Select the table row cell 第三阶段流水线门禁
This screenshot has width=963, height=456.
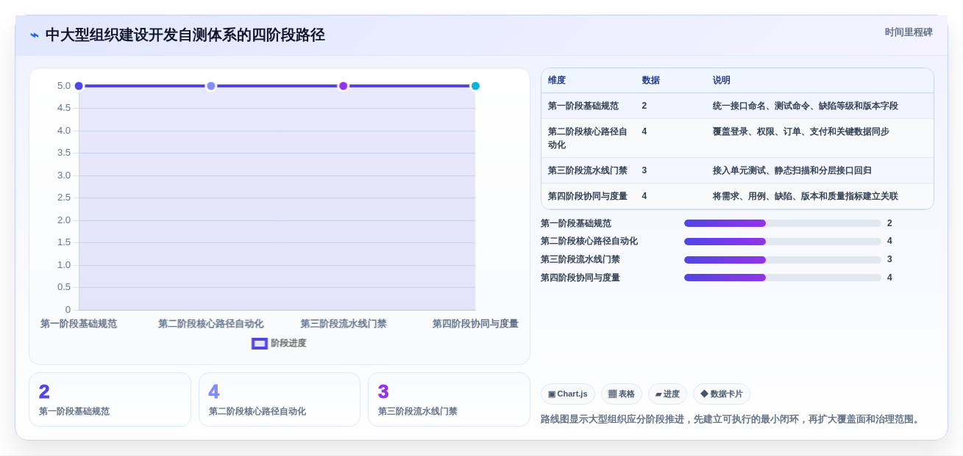coord(588,170)
